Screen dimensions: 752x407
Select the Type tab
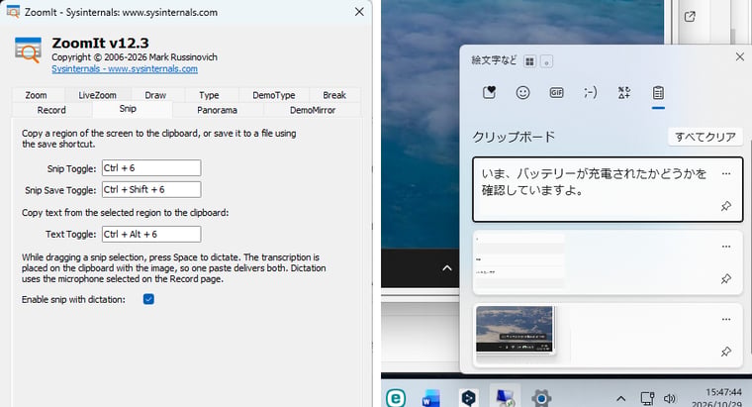(x=209, y=95)
